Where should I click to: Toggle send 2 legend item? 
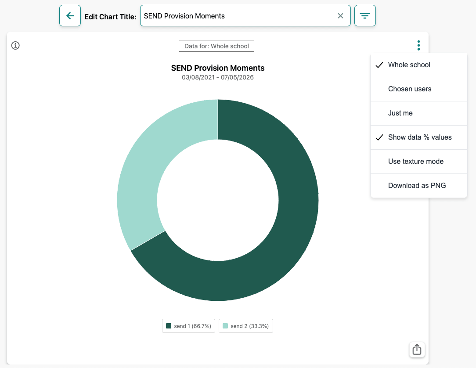245,326
